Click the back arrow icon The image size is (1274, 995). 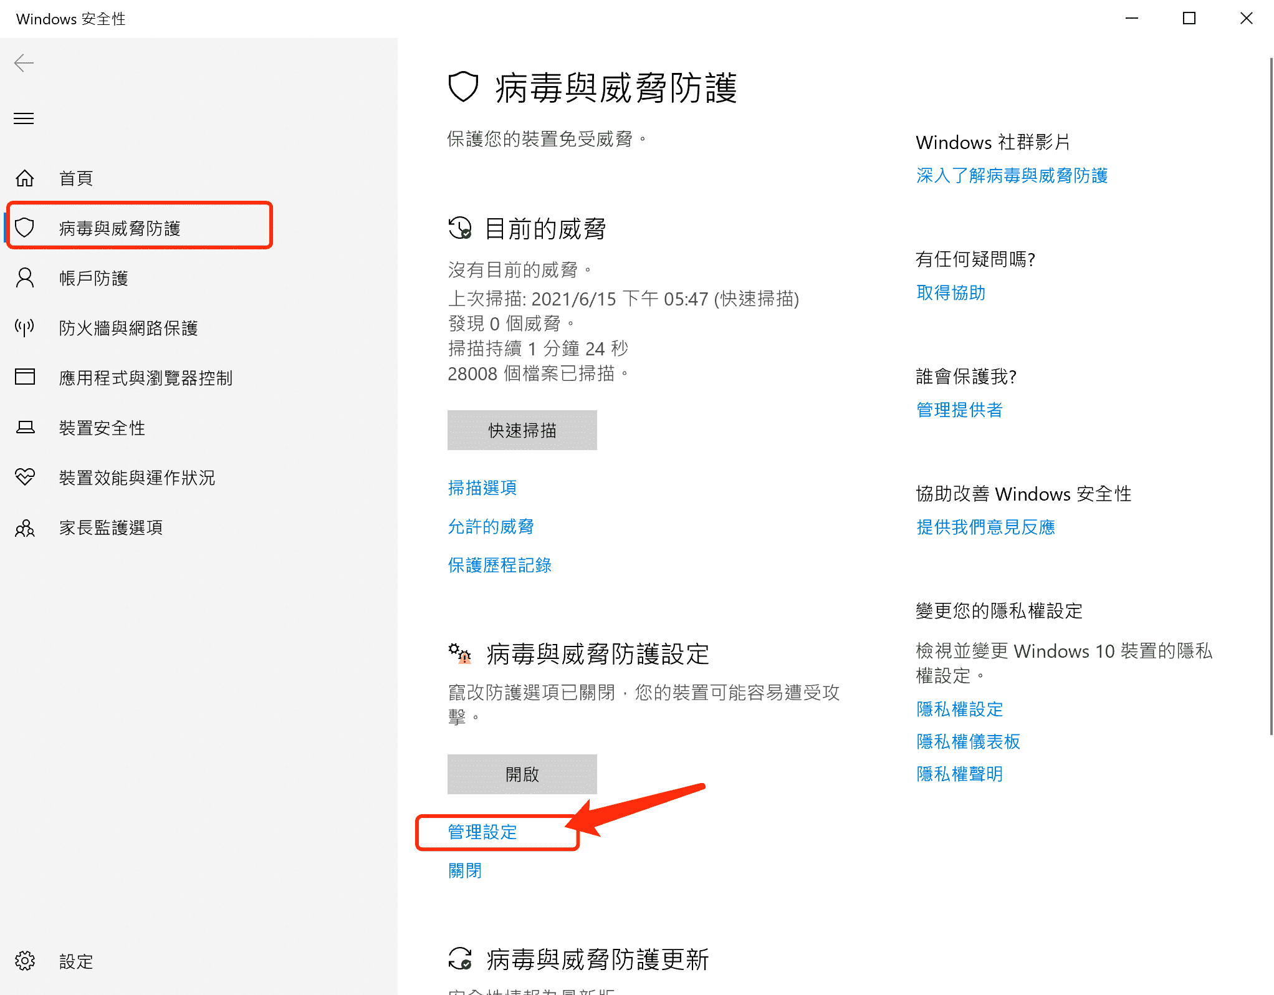[24, 63]
